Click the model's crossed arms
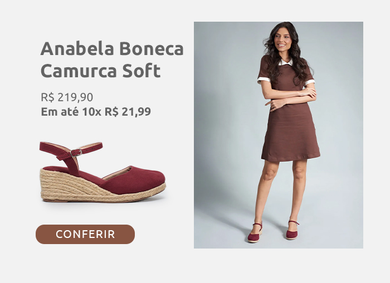This screenshot has height=283, width=390. click(x=290, y=98)
